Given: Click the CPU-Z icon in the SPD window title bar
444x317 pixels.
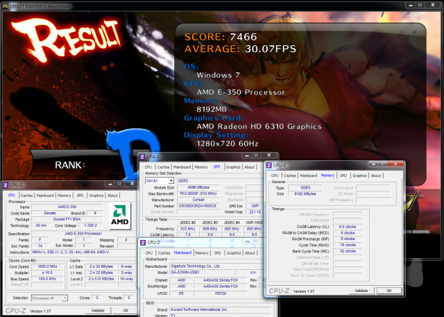Looking at the screenshot, I should click(x=142, y=157).
